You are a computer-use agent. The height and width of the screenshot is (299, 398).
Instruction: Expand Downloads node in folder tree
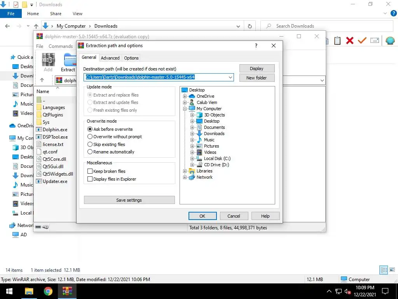192,134
